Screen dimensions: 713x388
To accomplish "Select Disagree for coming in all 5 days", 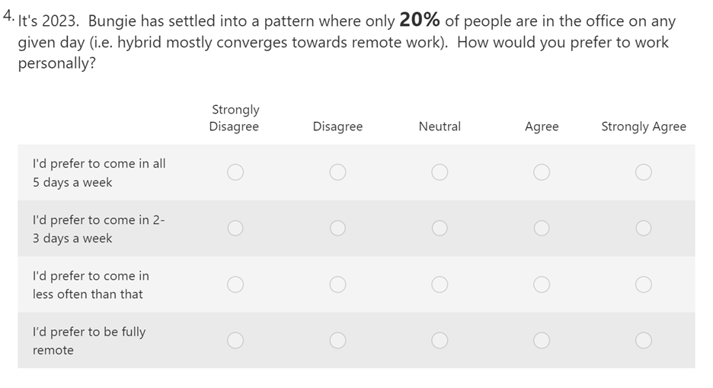I will click(x=337, y=172).
